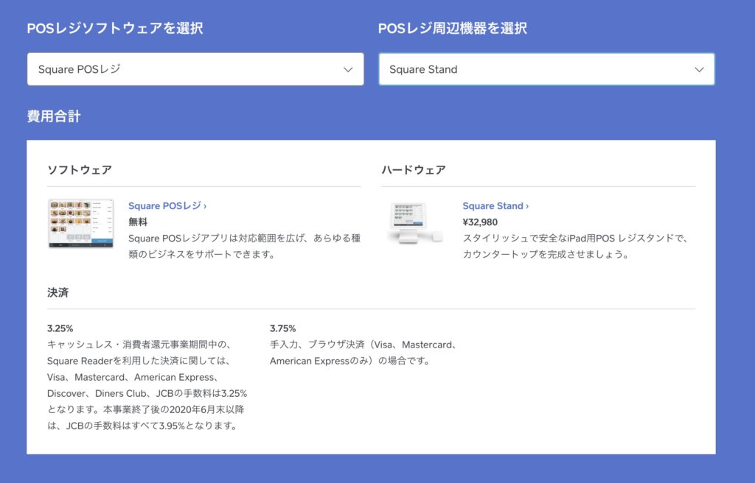
Task: Click the Square POSレジ product link
Action: tap(167, 206)
